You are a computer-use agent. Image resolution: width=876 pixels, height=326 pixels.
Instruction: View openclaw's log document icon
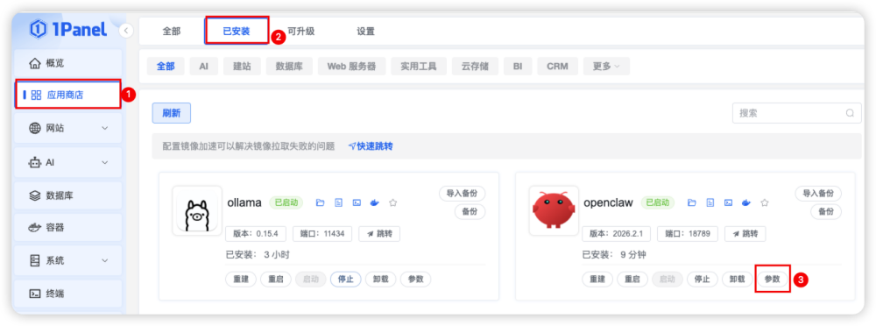click(710, 203)
